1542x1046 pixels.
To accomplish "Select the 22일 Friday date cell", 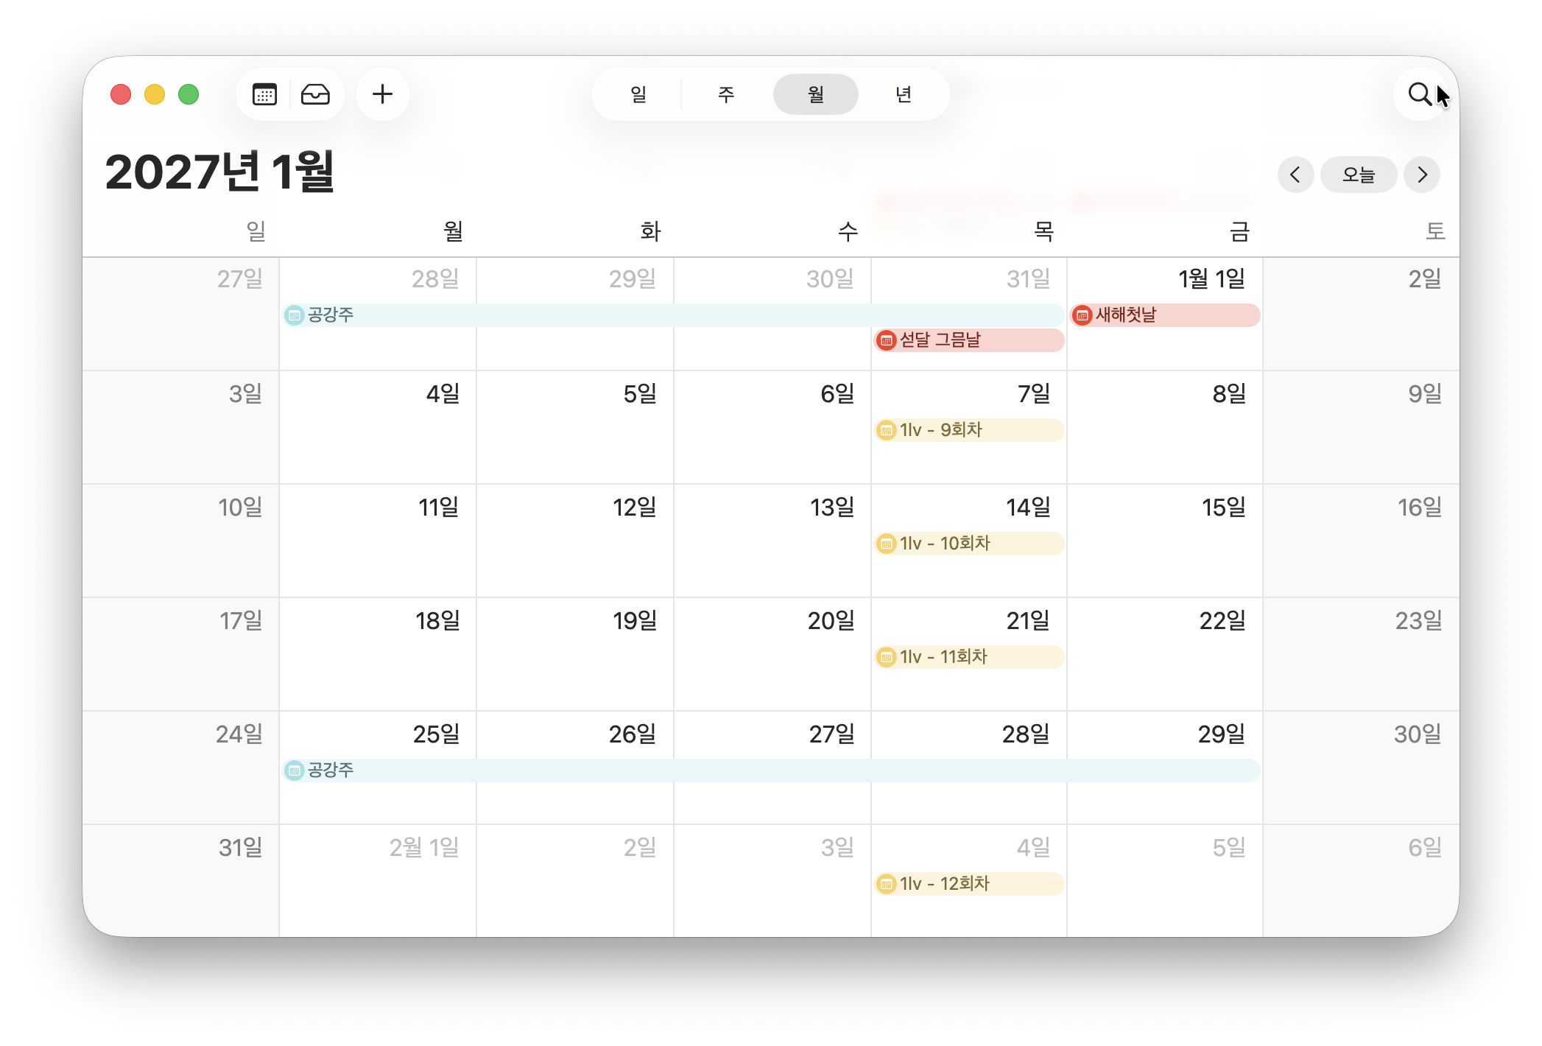I will tap(1165, 655).
